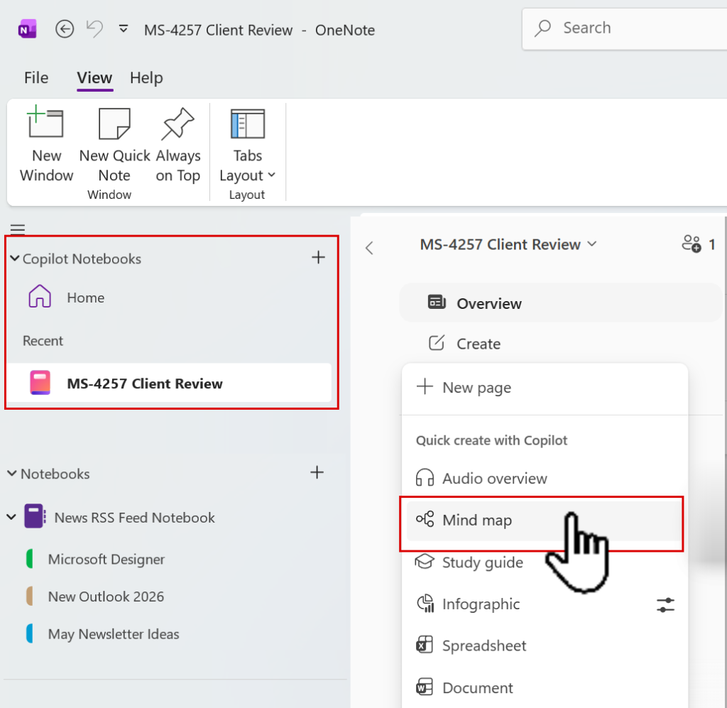The width and height of the screenshot is (727, 708).
Task: Go back with the back arrow
Action: coord(65,29)
